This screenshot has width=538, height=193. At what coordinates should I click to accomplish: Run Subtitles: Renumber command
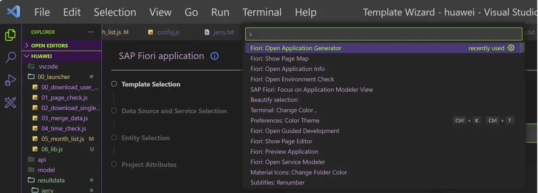(384, 182)
